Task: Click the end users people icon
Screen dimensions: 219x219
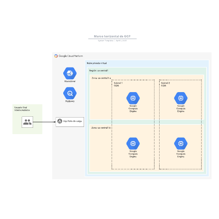Action: 27,122
